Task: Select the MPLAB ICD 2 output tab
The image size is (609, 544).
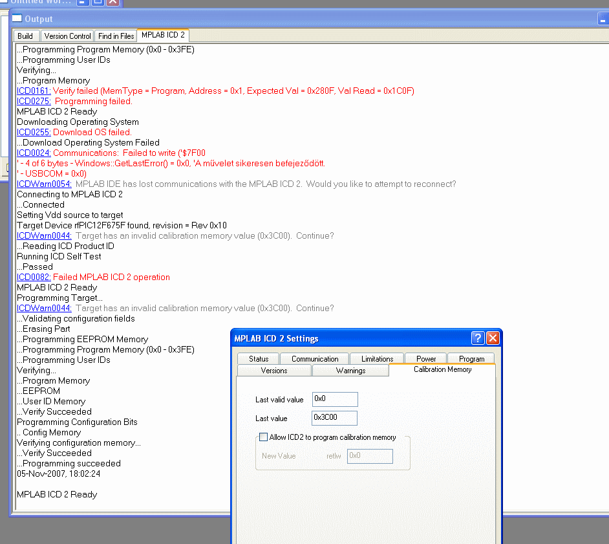Action: tap(163, 35)
